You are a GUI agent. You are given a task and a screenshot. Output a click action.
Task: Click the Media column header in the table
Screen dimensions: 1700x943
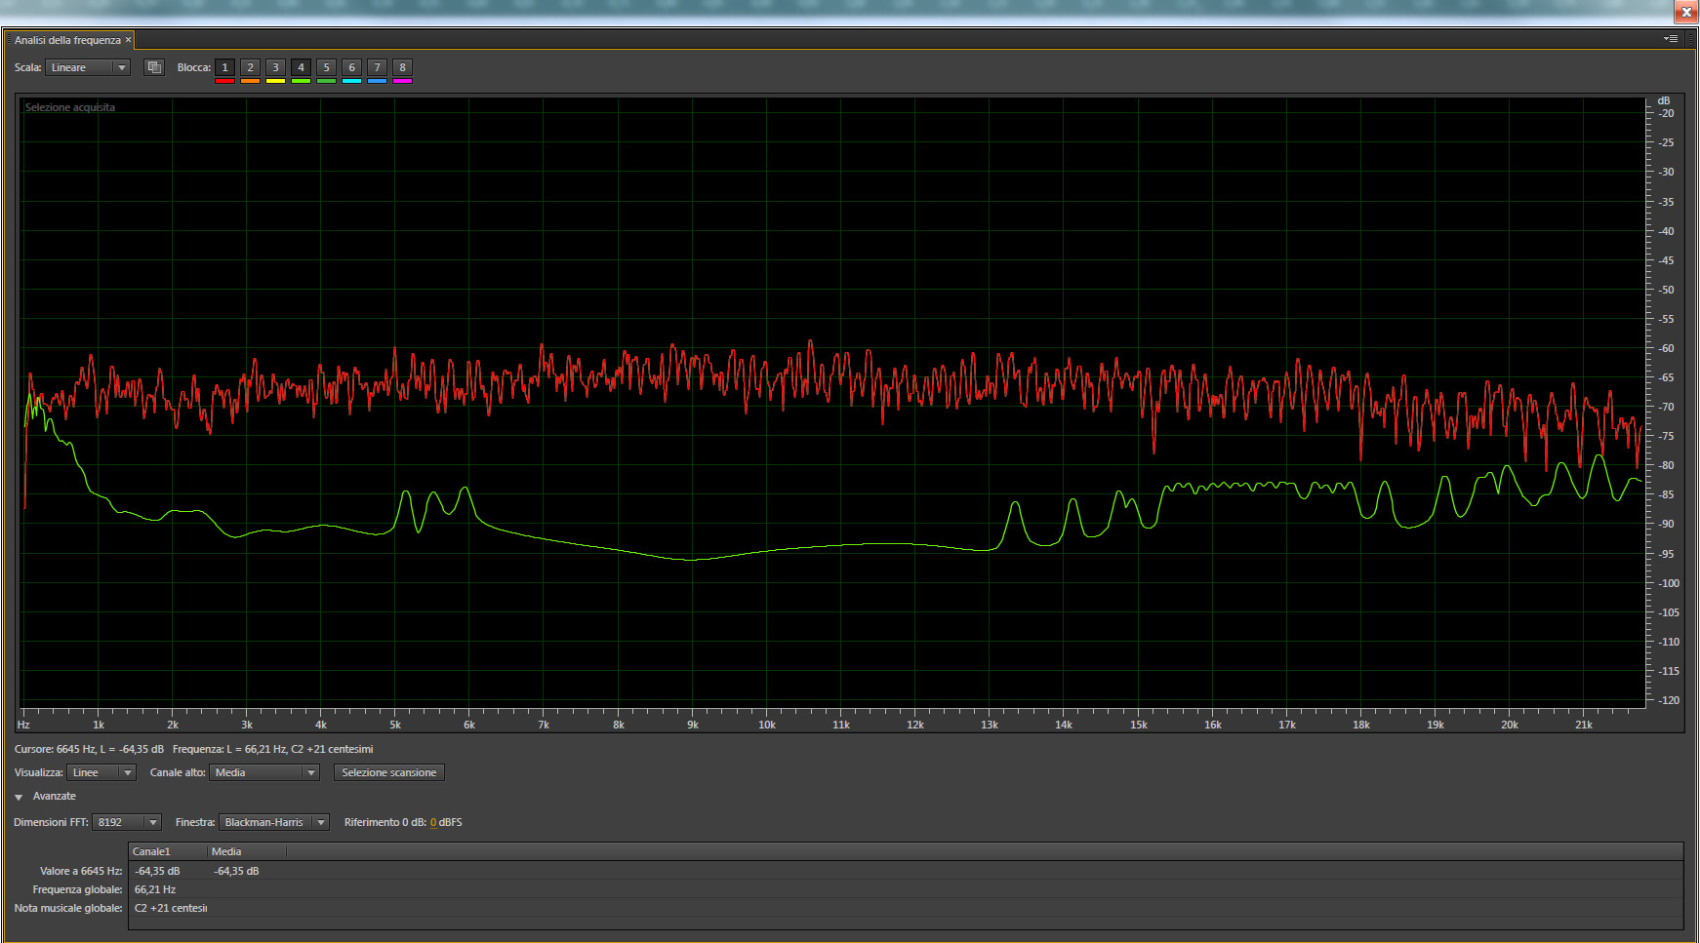pos(246,851)
